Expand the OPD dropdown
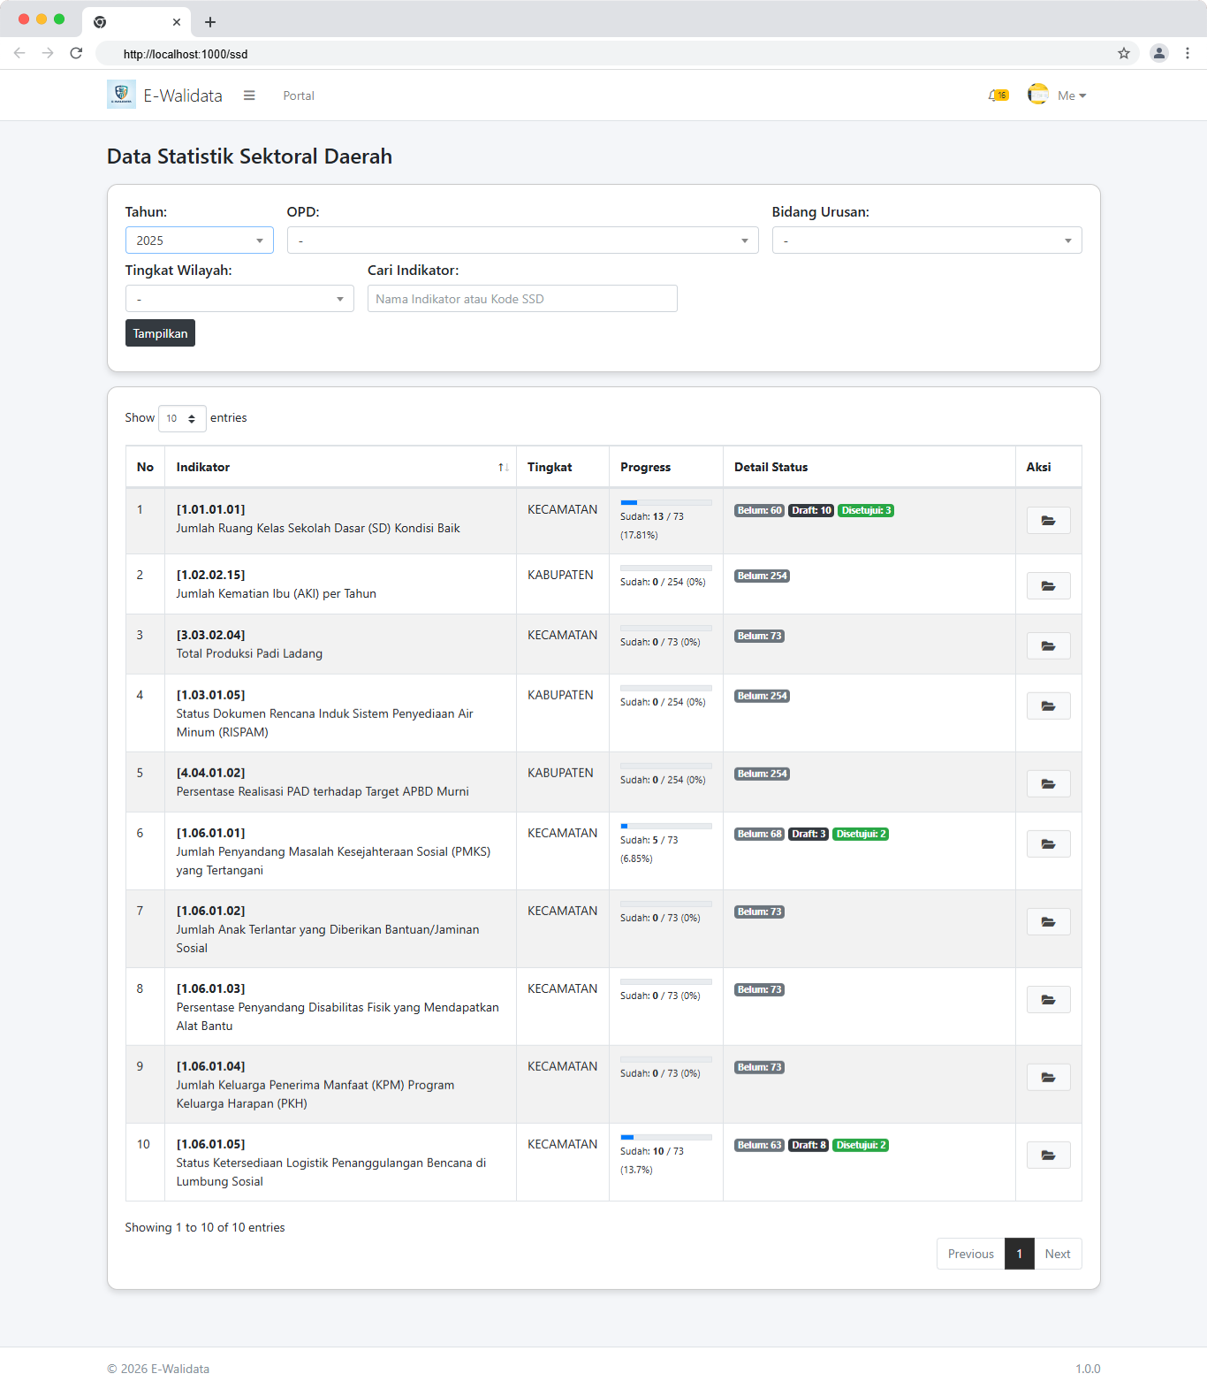Image resolution: width=1207 pixels, height=1389 pixels. click(522, 240)
